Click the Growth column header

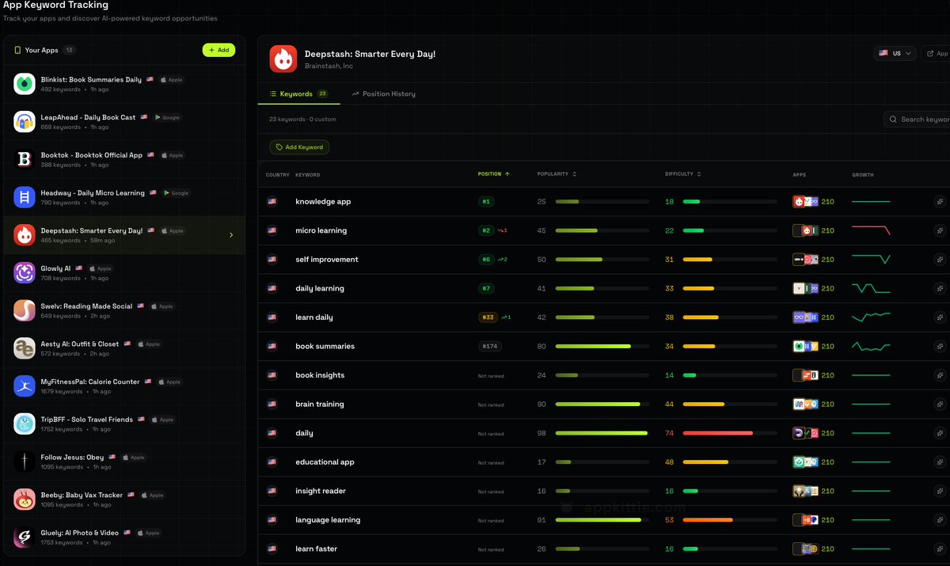pyautogui.click(x=862, y=174)
